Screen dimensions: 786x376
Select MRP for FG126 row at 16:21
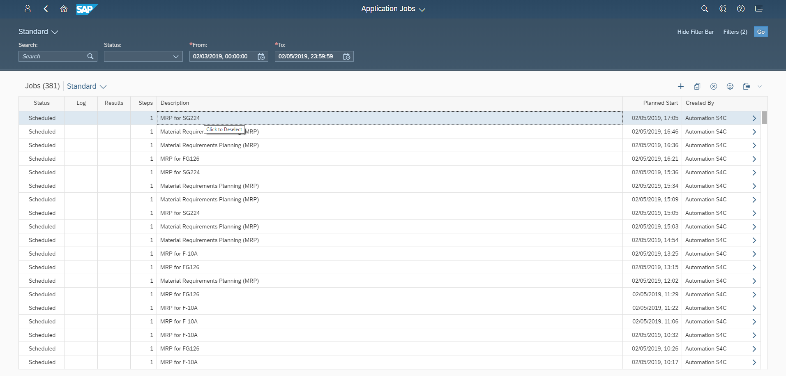tap(390, 159)
